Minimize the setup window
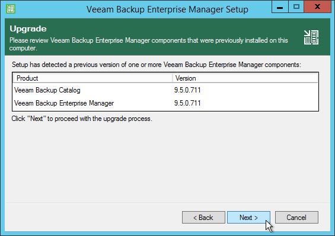Screen dimensions: 335x236 click(280, 7)
